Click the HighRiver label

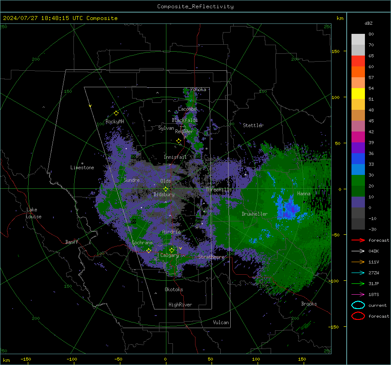(x=180, y=305)
